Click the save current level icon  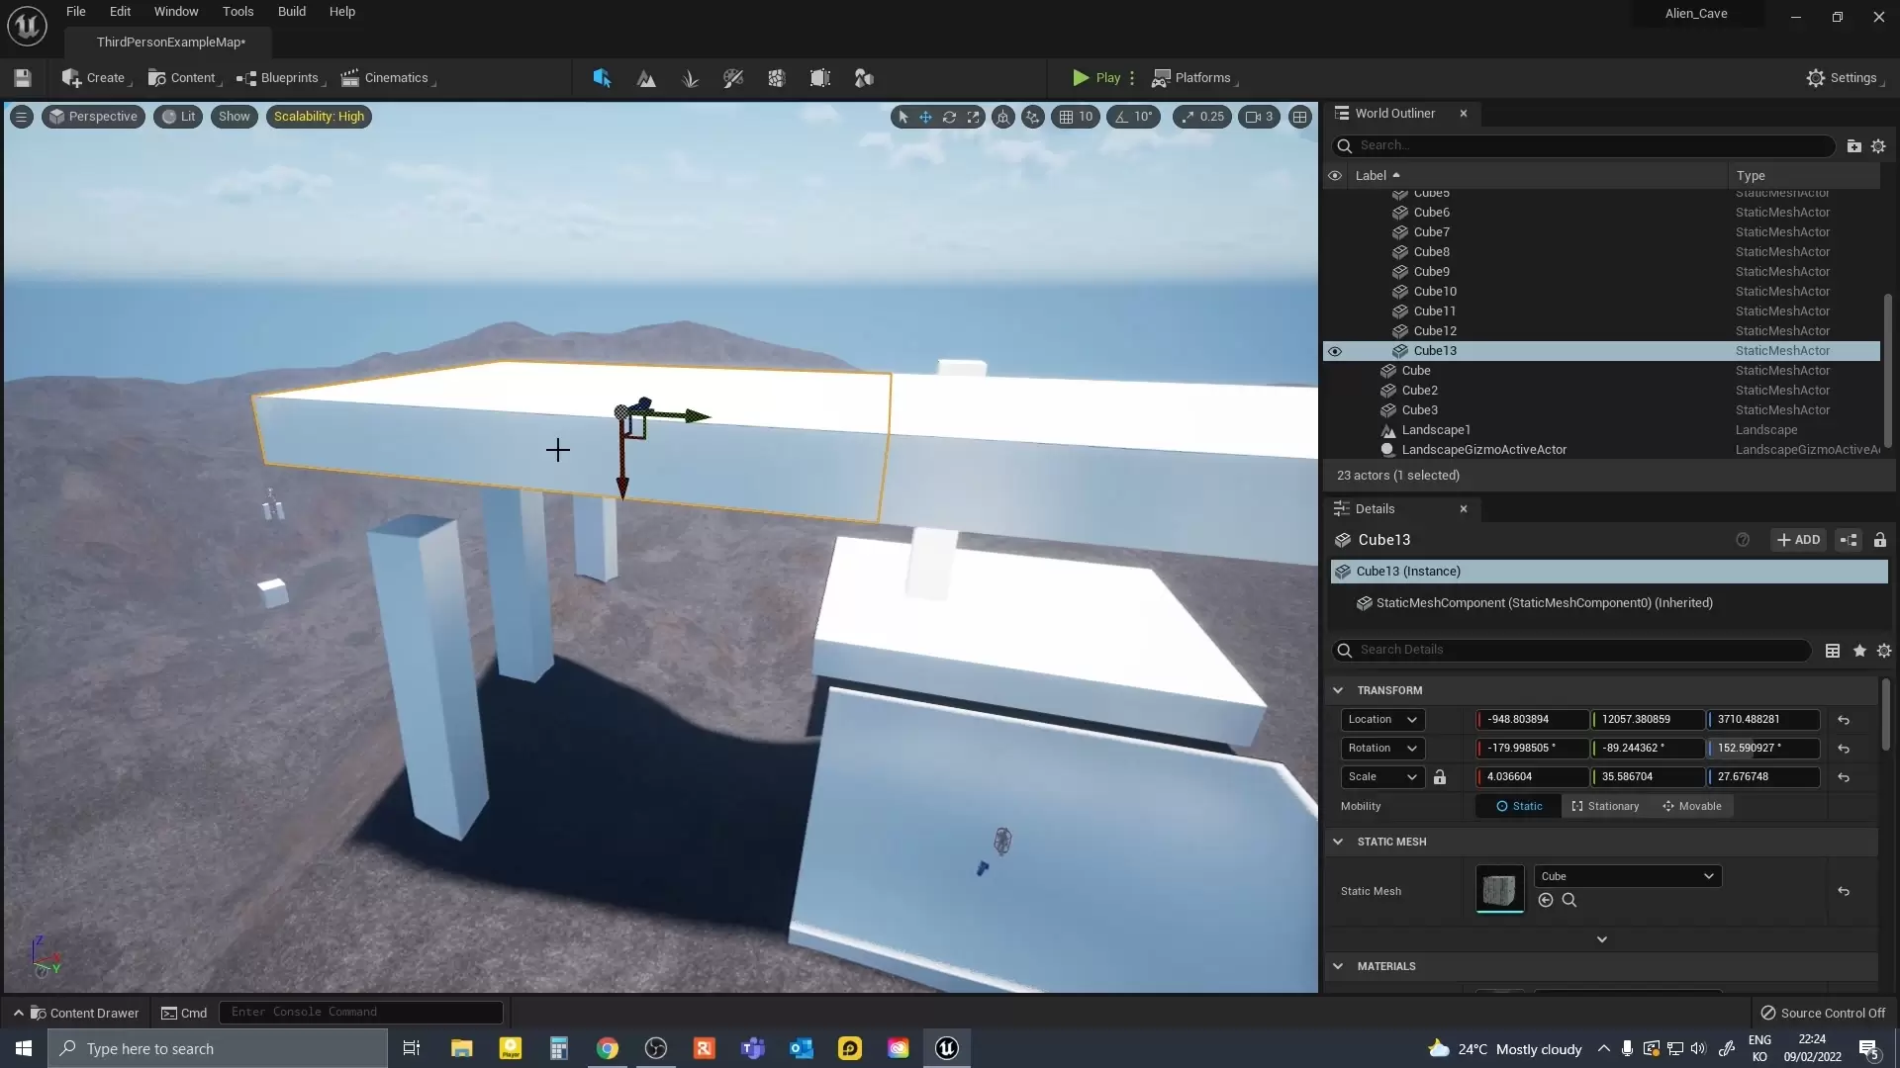(23, 78)
